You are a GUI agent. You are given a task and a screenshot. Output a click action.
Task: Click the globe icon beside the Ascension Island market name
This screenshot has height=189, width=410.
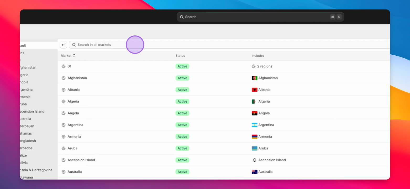pyautogui.click(x=64, y=160)
